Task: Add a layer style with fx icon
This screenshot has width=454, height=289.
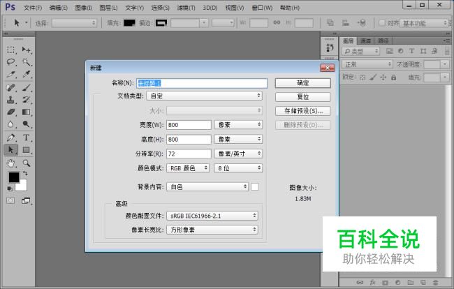Action: pos(373,282)
